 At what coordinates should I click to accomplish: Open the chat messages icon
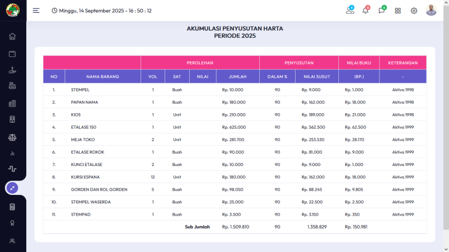(382, 11)
